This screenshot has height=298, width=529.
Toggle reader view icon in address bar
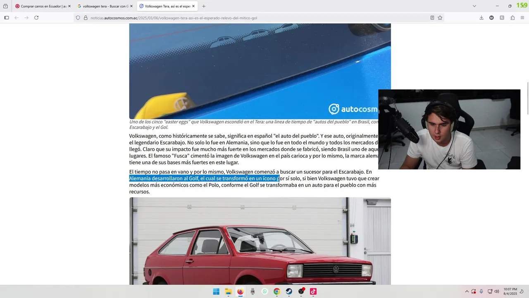pos(432,18)
